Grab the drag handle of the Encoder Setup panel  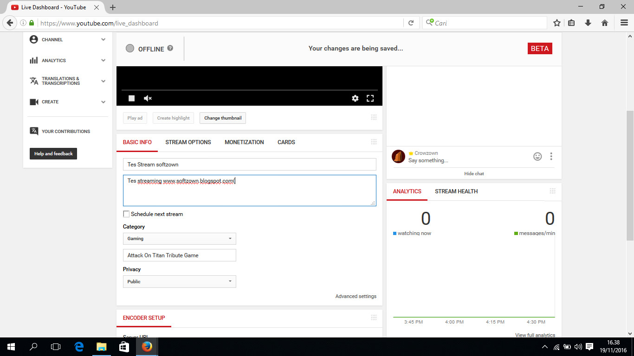(374, 318)
